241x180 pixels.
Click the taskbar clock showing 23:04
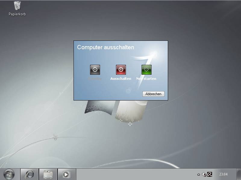(x=223, y=174)
